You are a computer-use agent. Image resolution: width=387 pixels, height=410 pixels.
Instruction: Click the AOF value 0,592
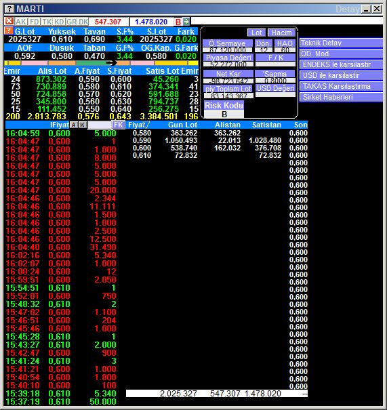pos(25,56)
